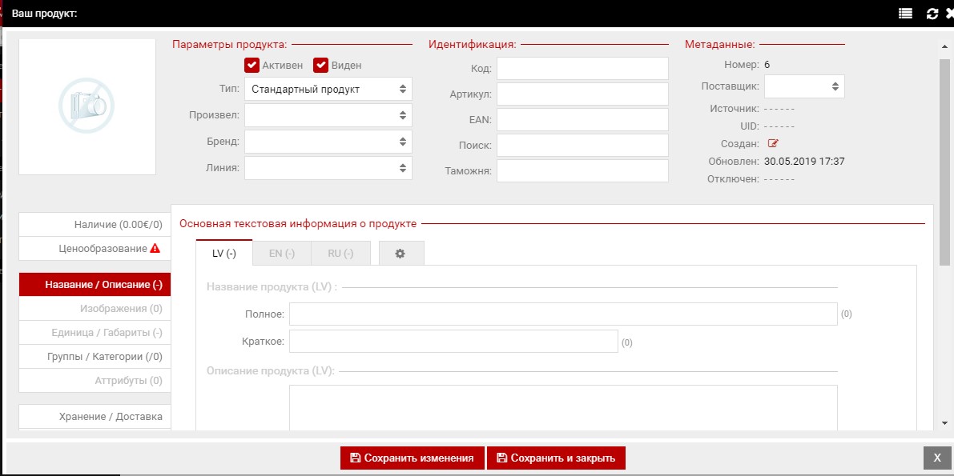Open the gear settings tab
Image resolution: width=954 pixels, height=476 pixels.
click(401, 254)
